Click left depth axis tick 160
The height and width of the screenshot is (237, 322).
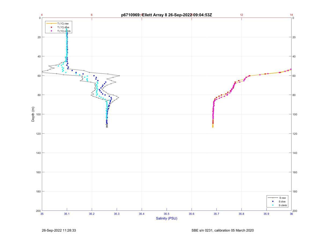(x=38, y=172)
